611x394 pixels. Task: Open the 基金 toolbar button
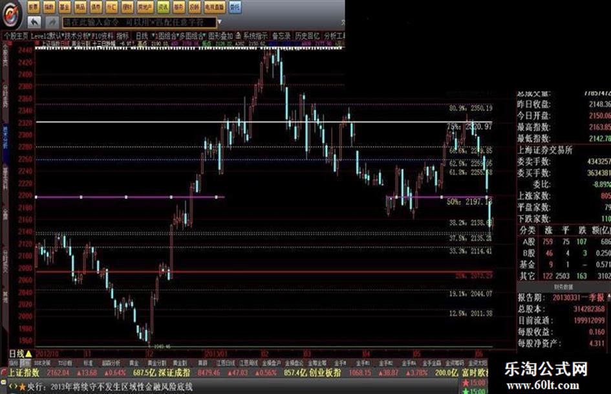pos(65,6)
